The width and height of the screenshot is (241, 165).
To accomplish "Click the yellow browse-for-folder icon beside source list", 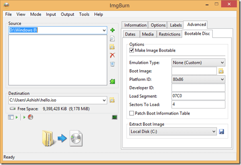I will [112, 47].
